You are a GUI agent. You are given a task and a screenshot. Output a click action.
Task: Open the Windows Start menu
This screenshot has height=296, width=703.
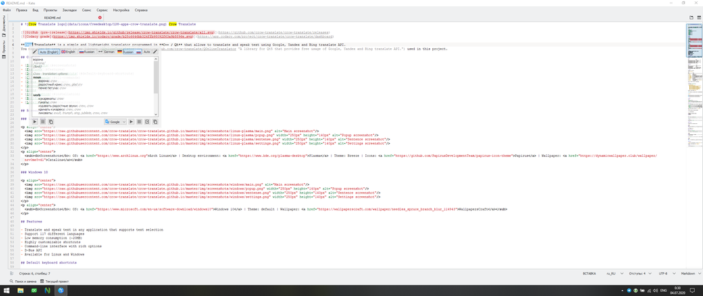point(7,290)
